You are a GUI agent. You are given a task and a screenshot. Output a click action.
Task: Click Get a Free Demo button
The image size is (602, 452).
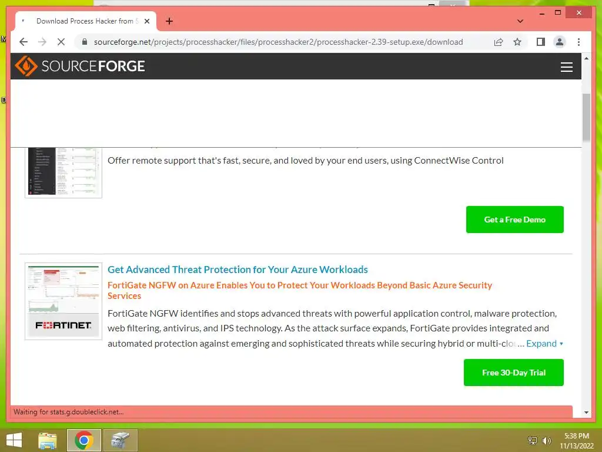(x=515, y=220)
